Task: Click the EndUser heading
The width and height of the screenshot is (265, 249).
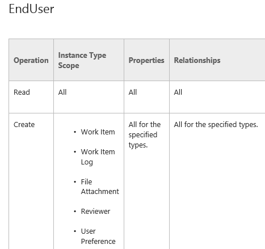Action: (x=31, y=9)
